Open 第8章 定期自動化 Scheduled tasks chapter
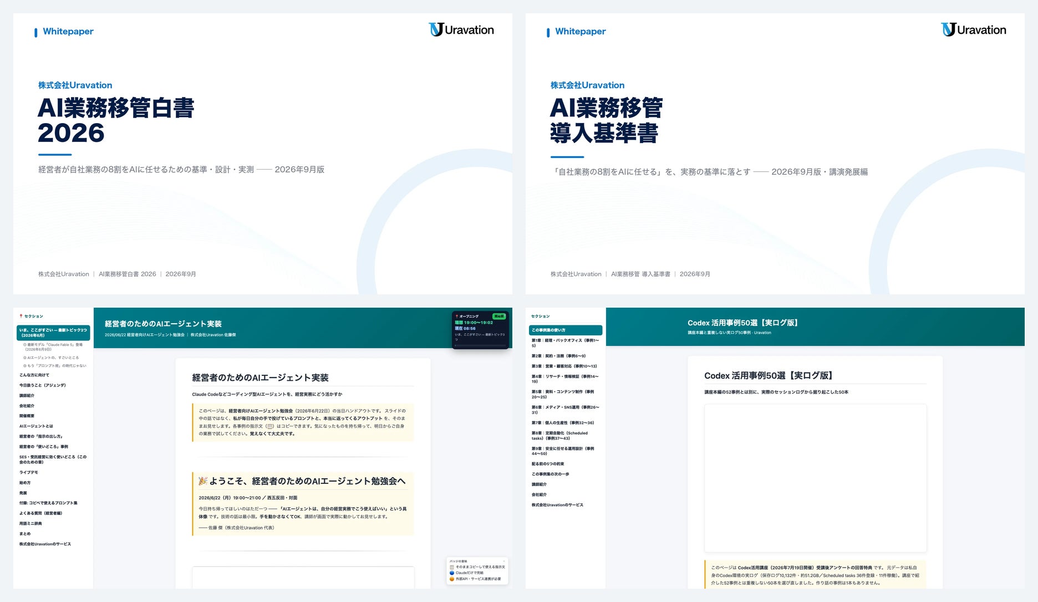Viewport: 1038px width, 602px height. tap(562, 436)
